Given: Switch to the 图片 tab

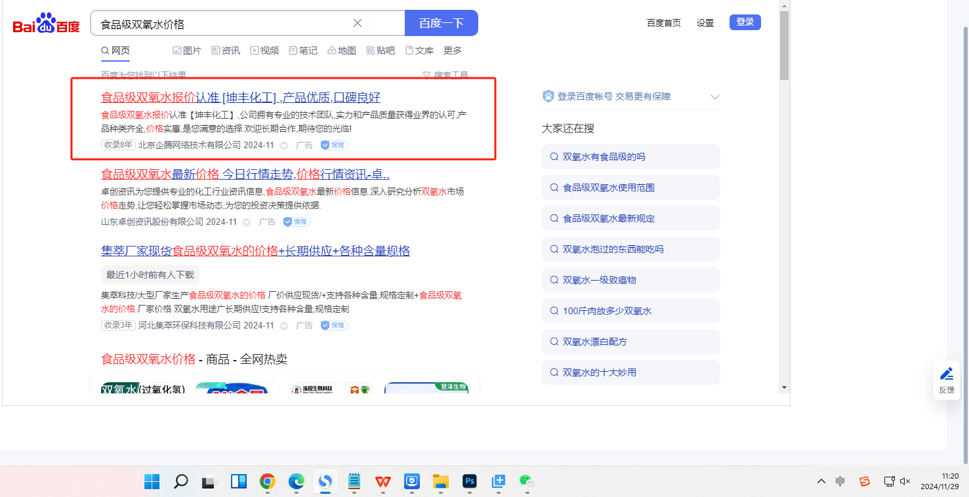Looking at the screenshot, I should click(187, 50).
